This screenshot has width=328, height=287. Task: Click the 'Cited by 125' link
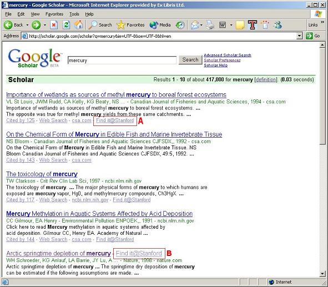[21, 120]
